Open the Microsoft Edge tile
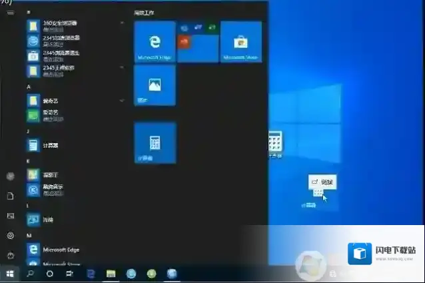The image size is (425, 283). point(155,42)
